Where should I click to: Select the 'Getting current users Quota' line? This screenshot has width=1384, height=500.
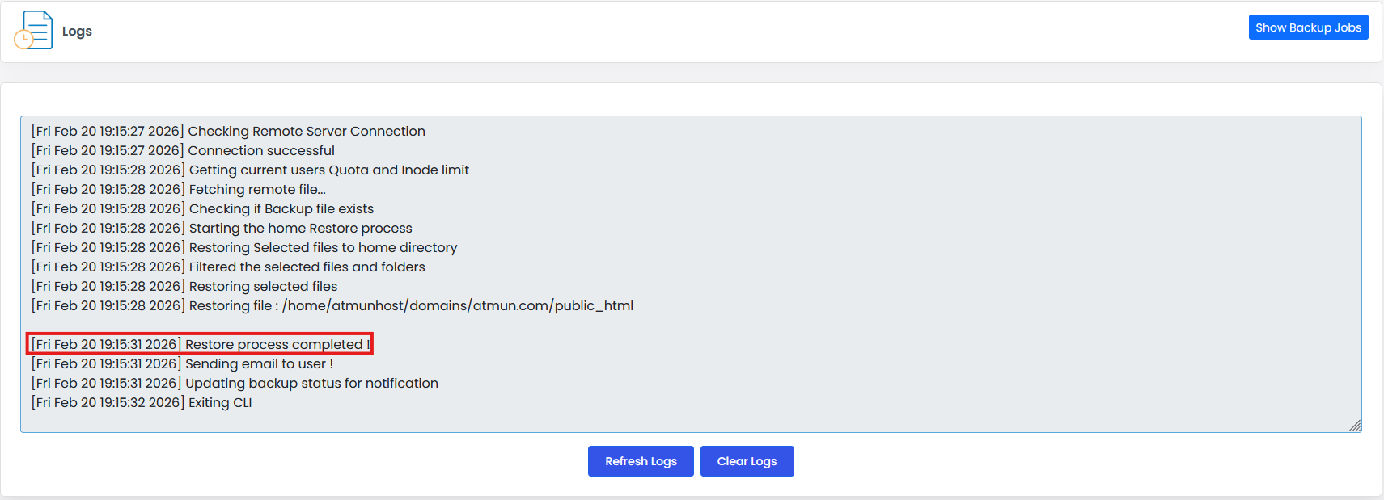(250, 170)
